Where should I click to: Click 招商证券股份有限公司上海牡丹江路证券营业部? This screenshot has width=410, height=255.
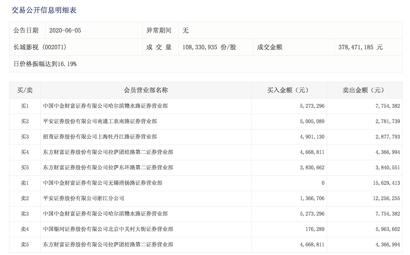tap(100, 137)
